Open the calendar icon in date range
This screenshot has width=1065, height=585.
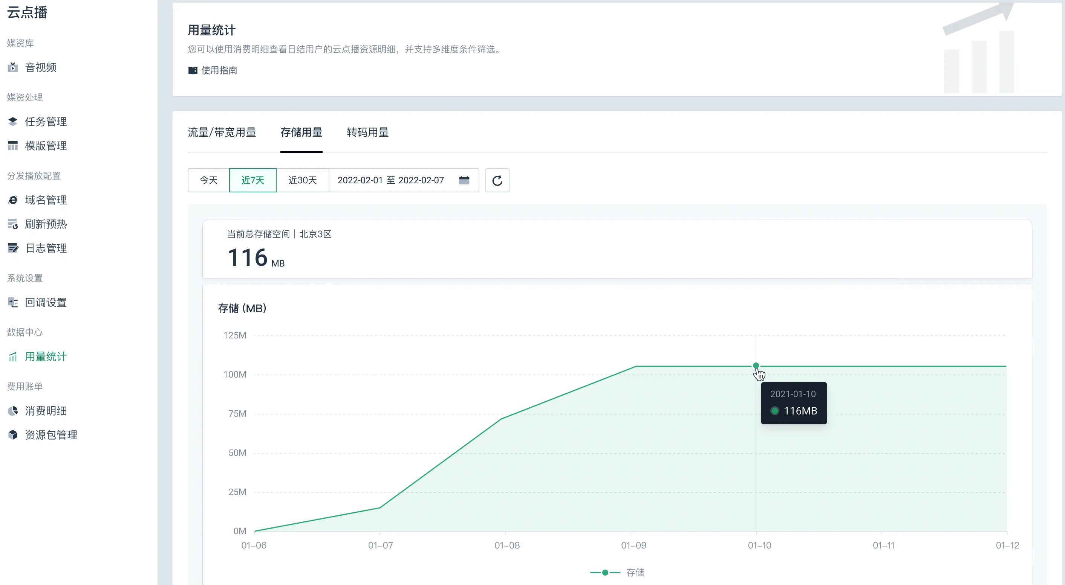pos(464,180)
